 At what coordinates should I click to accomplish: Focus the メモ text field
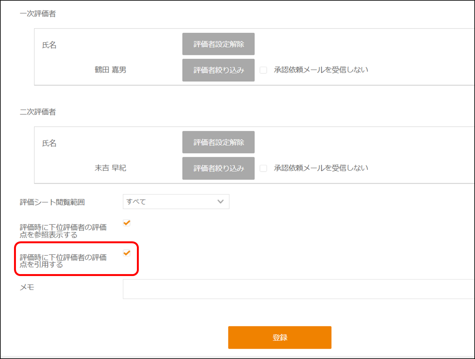298,289
